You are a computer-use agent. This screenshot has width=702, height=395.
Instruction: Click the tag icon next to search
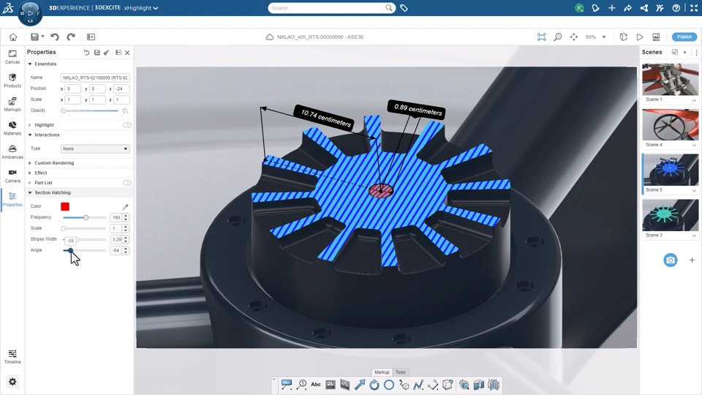[404, 7]
